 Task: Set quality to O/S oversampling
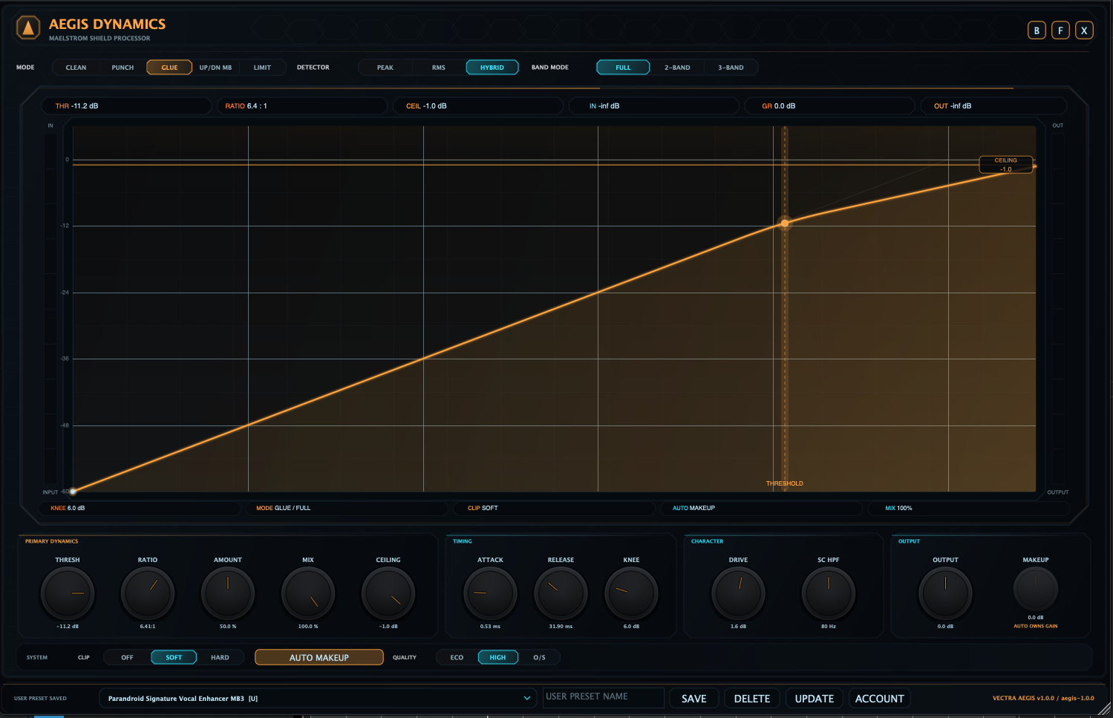point(539,657)
